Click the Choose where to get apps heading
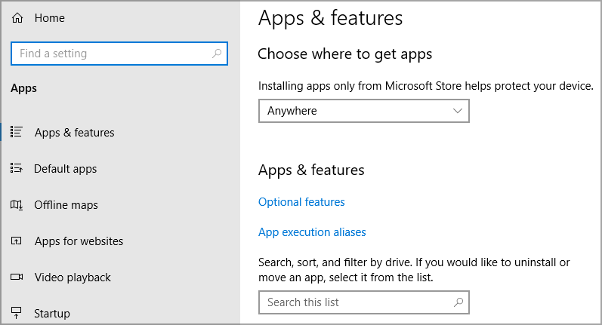The width and height of the screenshot is (602, 325). [344, 54]
